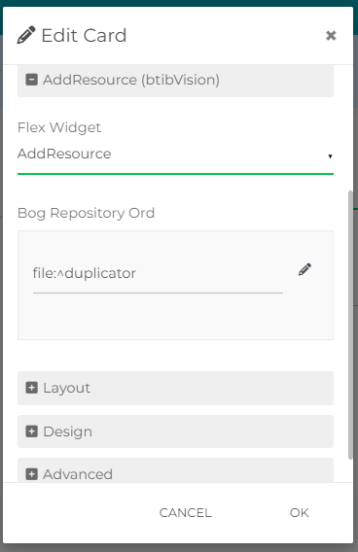Screen dimensions: 358x552
Task: Click the pencil icon beside Edit Card title
Action: tap(26, 35)
